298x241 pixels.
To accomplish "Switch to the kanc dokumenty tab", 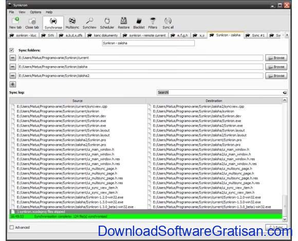I will tap(103, 35).
